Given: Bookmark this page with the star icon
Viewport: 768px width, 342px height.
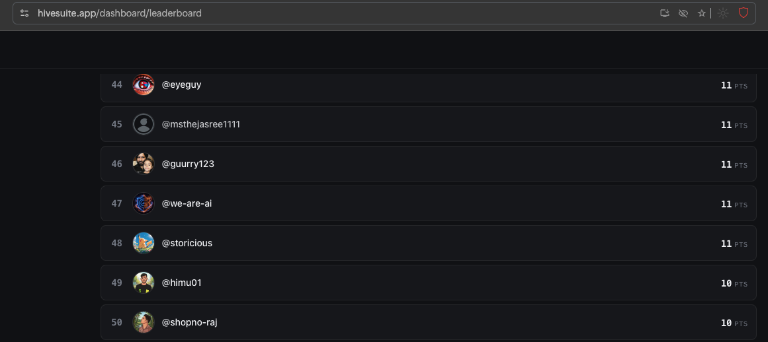Looking at the screenshot, I should (702, 13).
